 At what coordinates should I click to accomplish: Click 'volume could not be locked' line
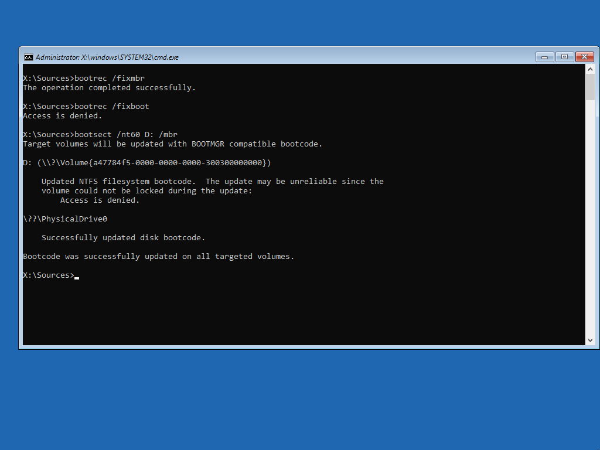pos(147,191)
